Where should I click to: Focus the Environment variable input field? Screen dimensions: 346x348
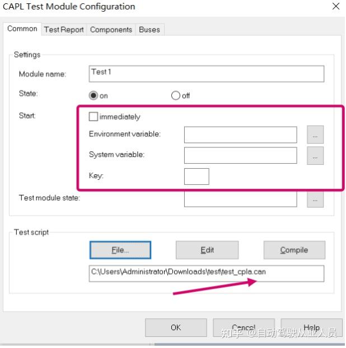point(240,135)
